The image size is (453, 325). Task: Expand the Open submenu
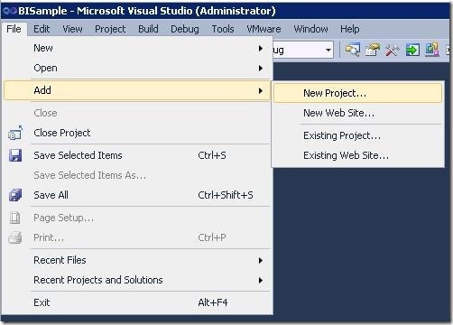[137, 68]
